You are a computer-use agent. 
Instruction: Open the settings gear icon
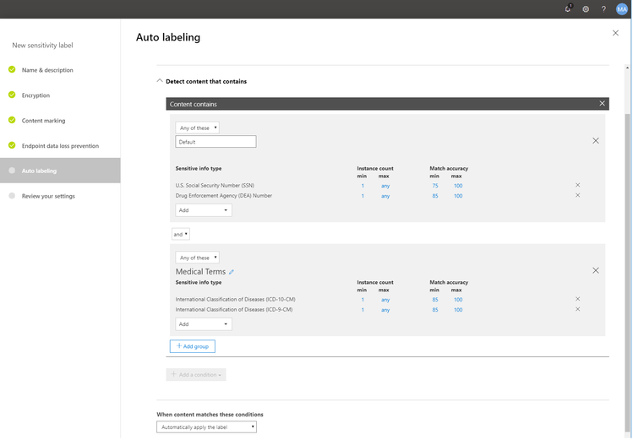(586, 9)
